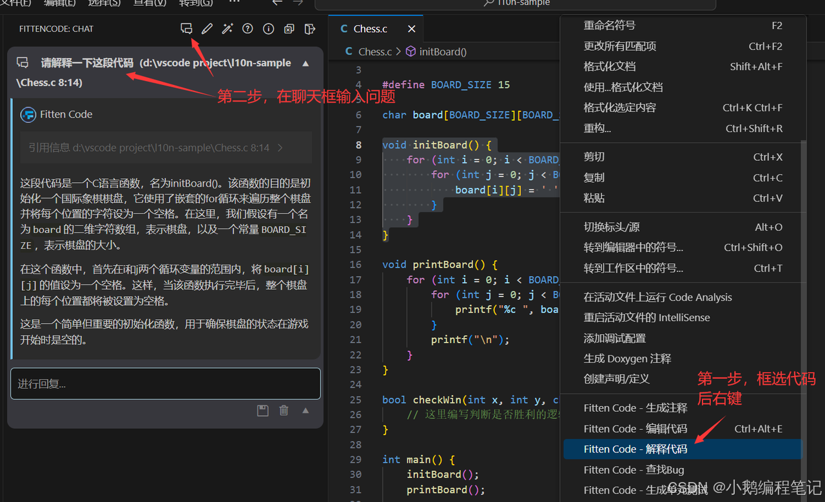Choose 粘贴 from the context menu
Screen dimensions: 825x502
(x=683, y=198)
